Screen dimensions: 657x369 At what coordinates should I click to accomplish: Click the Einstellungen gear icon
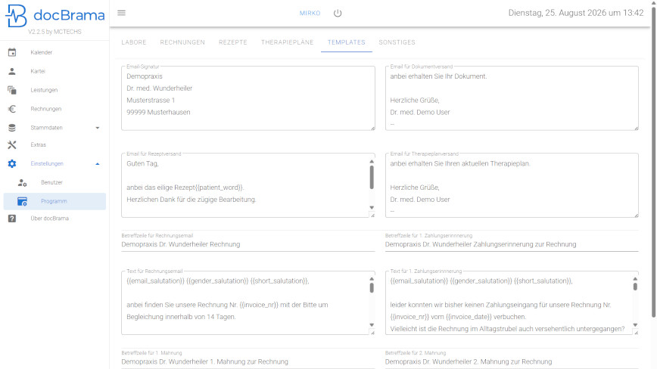tap(12, 163)
